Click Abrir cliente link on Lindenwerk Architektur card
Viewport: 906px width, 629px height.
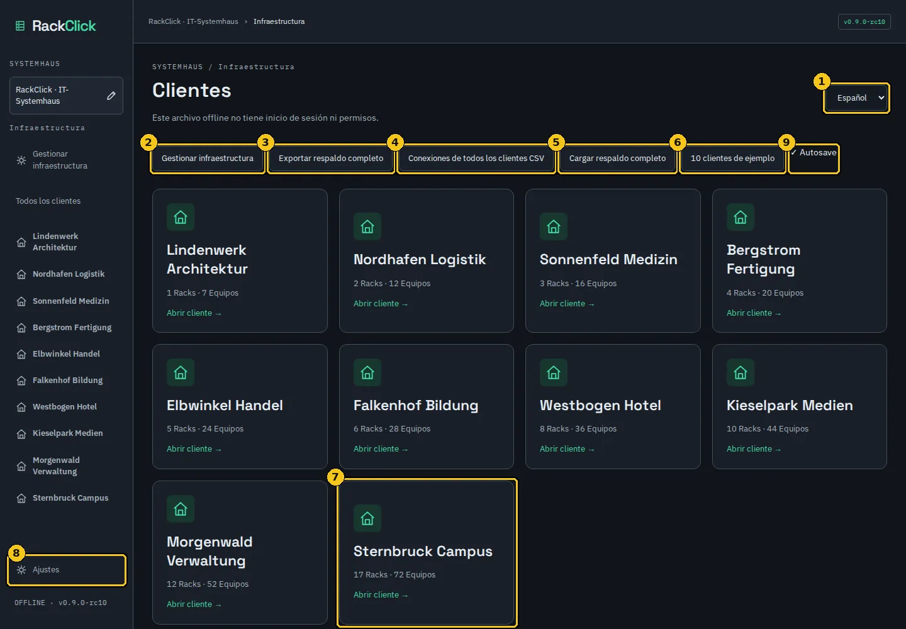pos(194,313)
